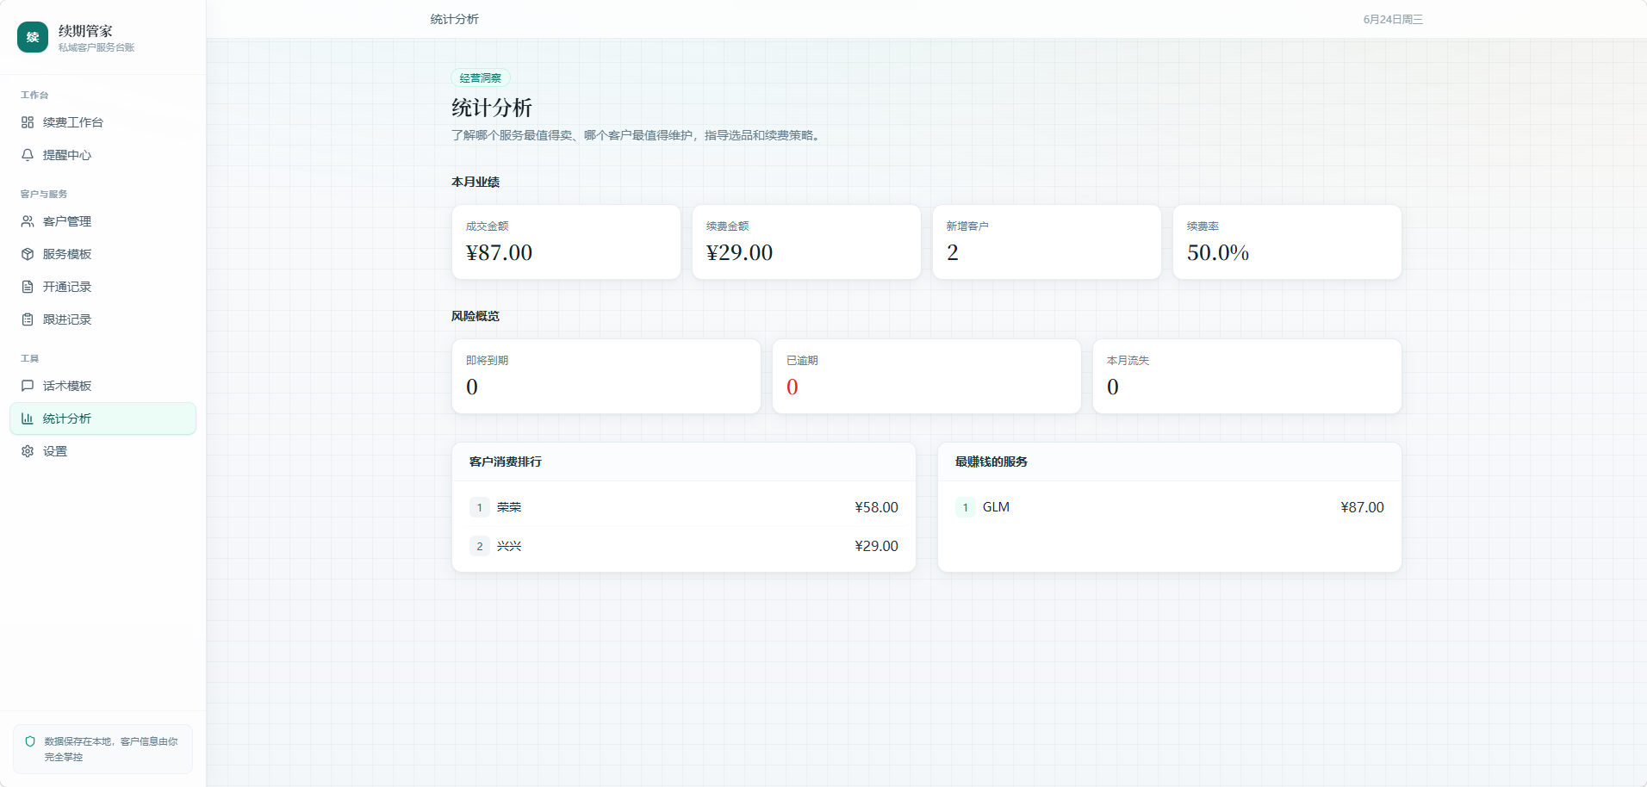Click the 开通记录 document icon

tap(28, 287)
